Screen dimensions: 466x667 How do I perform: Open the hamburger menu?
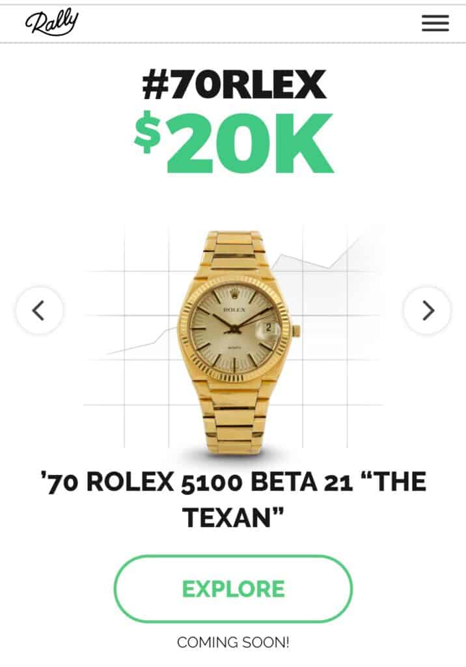click(435, 23)
